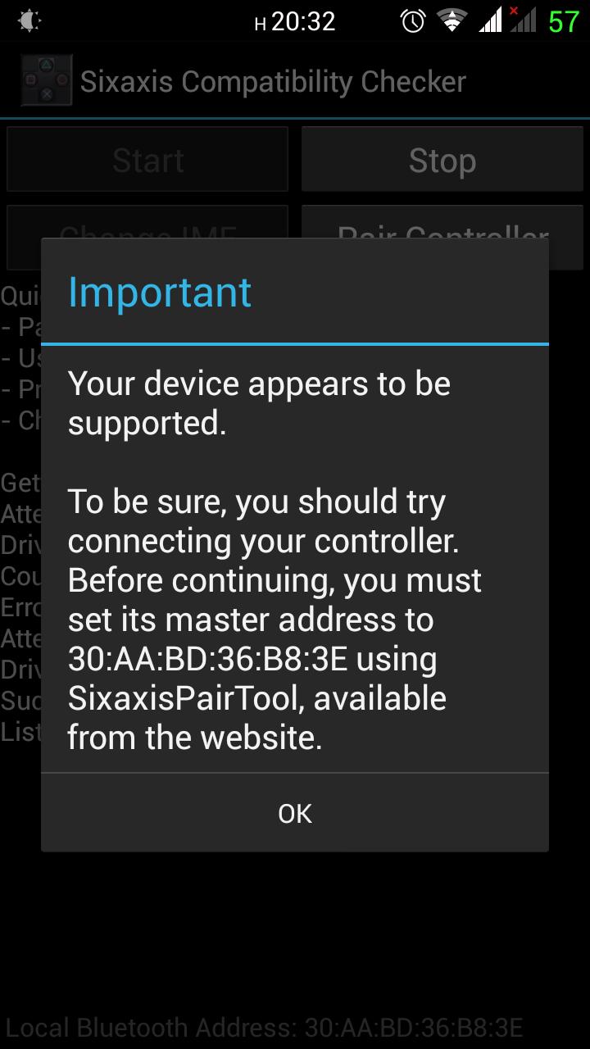The image size is (590, 1049).
Task: Tap the alarm clock status icon
Action: tap(413, 20)
